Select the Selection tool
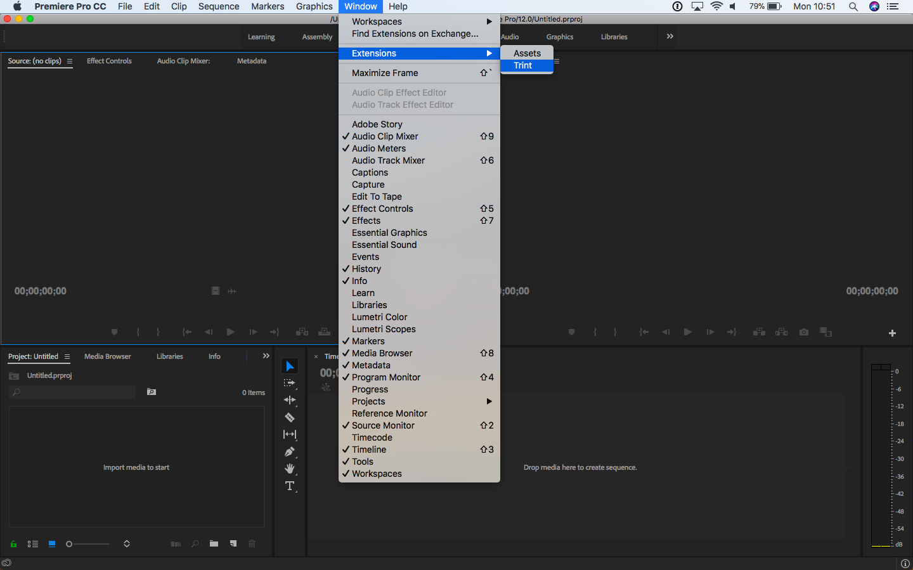This screenshot has height=570, width=913. 290,366
